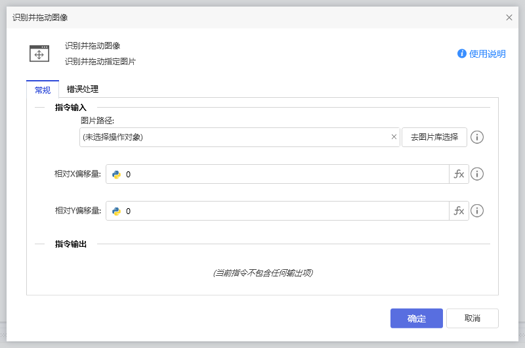The height and width of the screenshot is (348, 525).
Task: Click the drag-image command icon in header
Action: (39, 54)
